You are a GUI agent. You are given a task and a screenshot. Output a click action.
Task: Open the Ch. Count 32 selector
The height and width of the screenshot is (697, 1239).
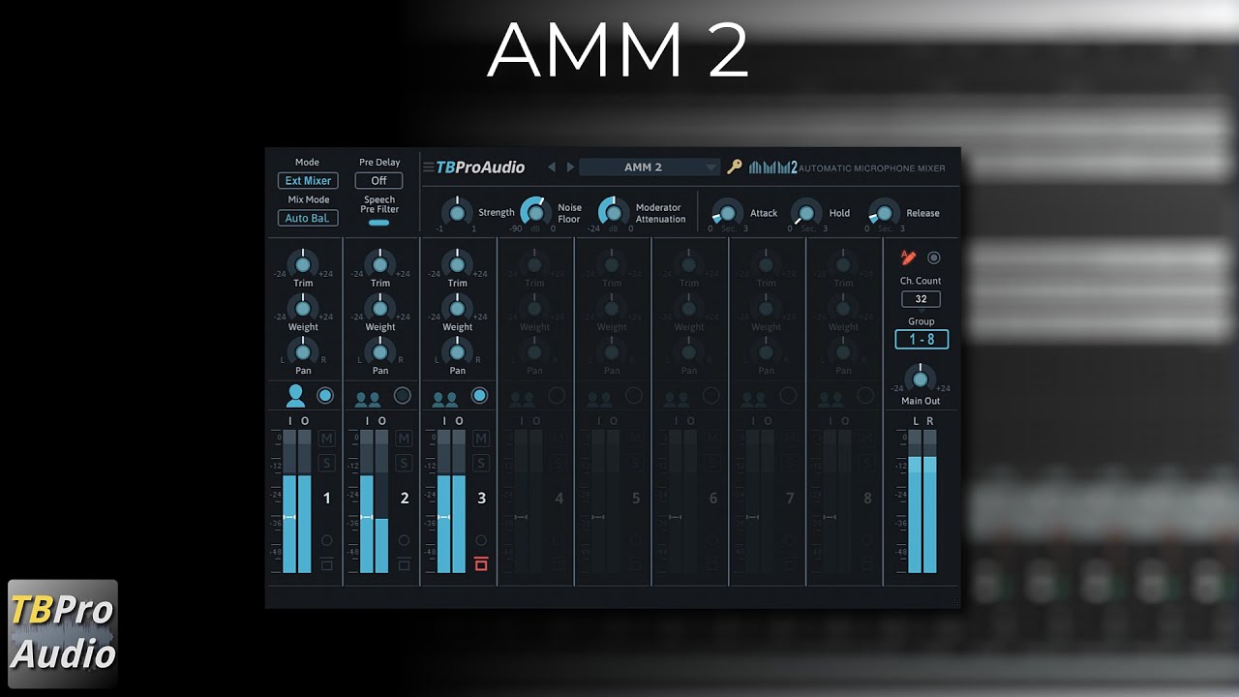click(921, 299)
